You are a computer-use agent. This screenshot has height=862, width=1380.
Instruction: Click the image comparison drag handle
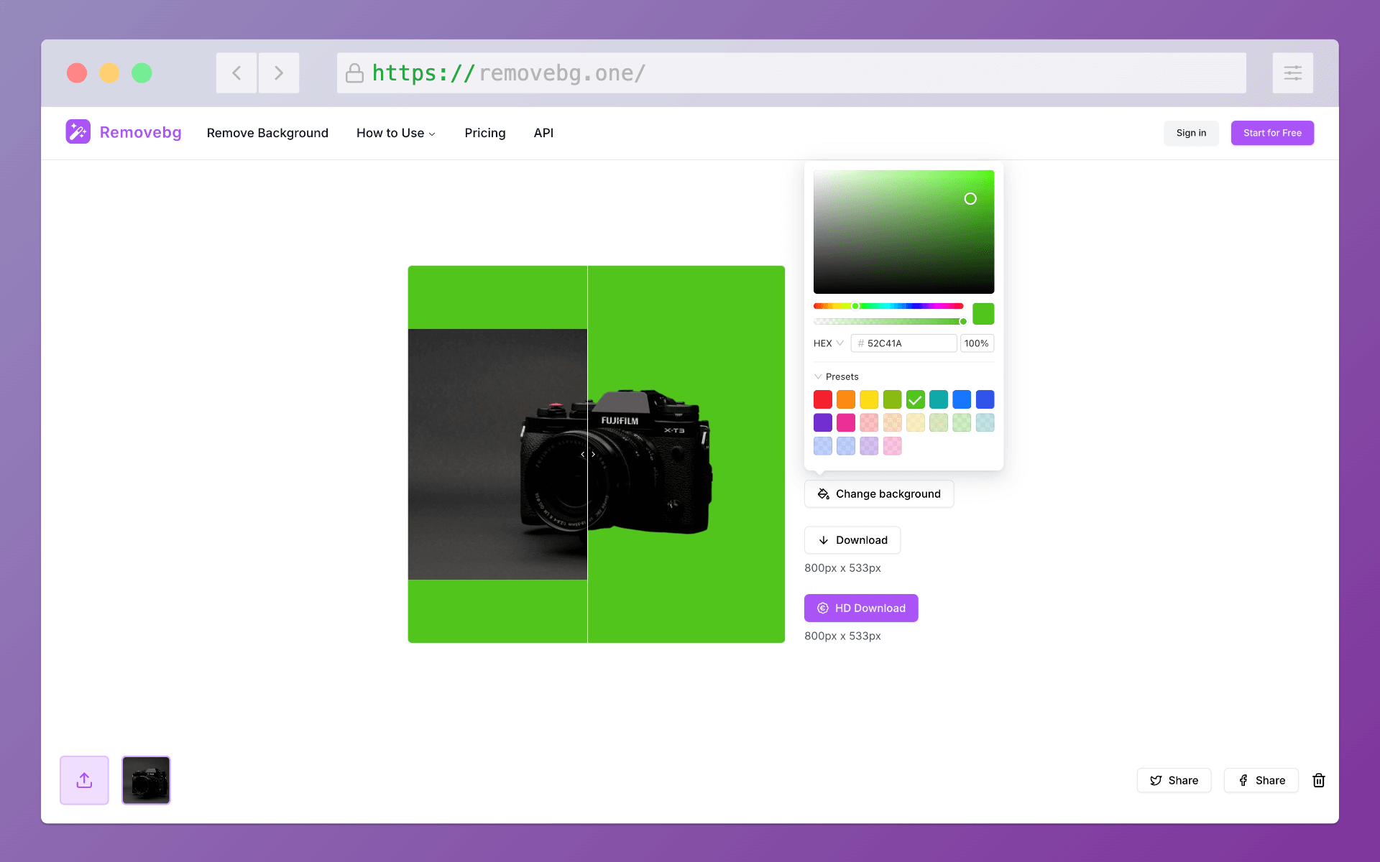tap(586, 454)
